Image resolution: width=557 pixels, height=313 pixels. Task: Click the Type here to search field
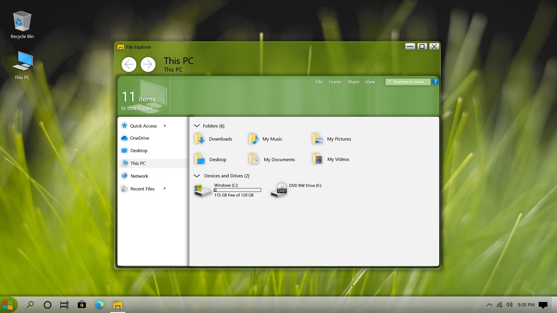click(408, 82)
